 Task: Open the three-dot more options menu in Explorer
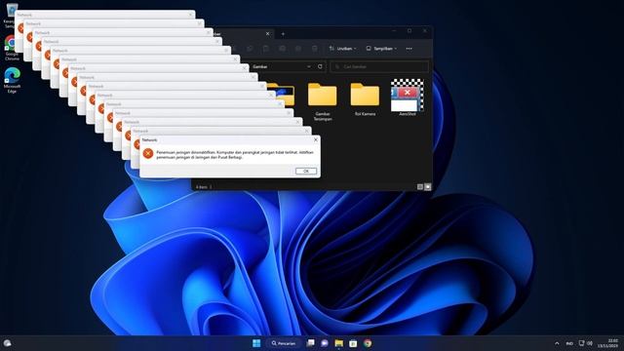pyautogui.click(x=409, y=49)
